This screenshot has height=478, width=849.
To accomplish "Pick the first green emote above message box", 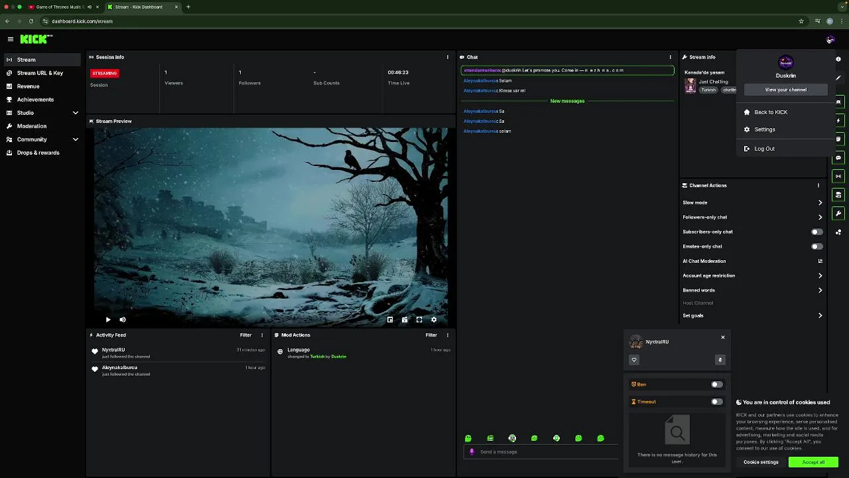I will (x=468, y=438).
